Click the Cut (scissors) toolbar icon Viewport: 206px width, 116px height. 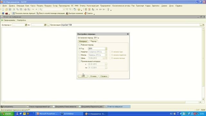[x=14, y=9]
